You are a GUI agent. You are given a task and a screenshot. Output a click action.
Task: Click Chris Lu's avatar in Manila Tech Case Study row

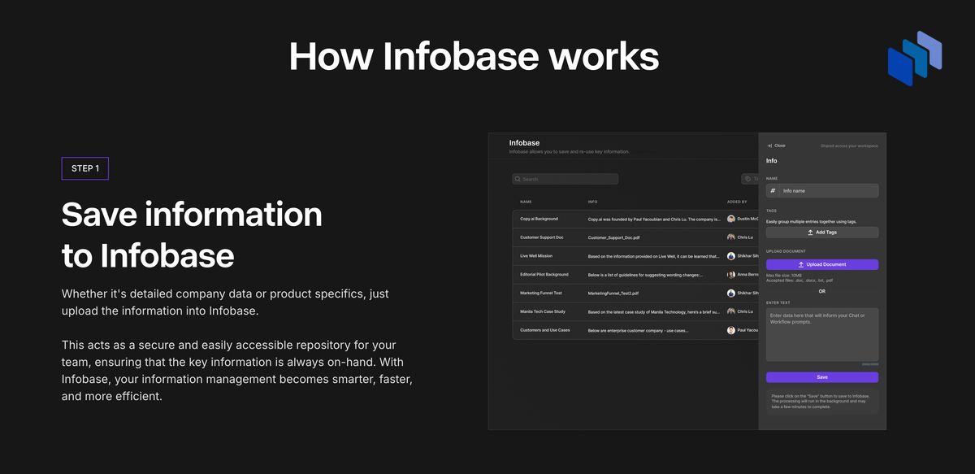(731, 311)
